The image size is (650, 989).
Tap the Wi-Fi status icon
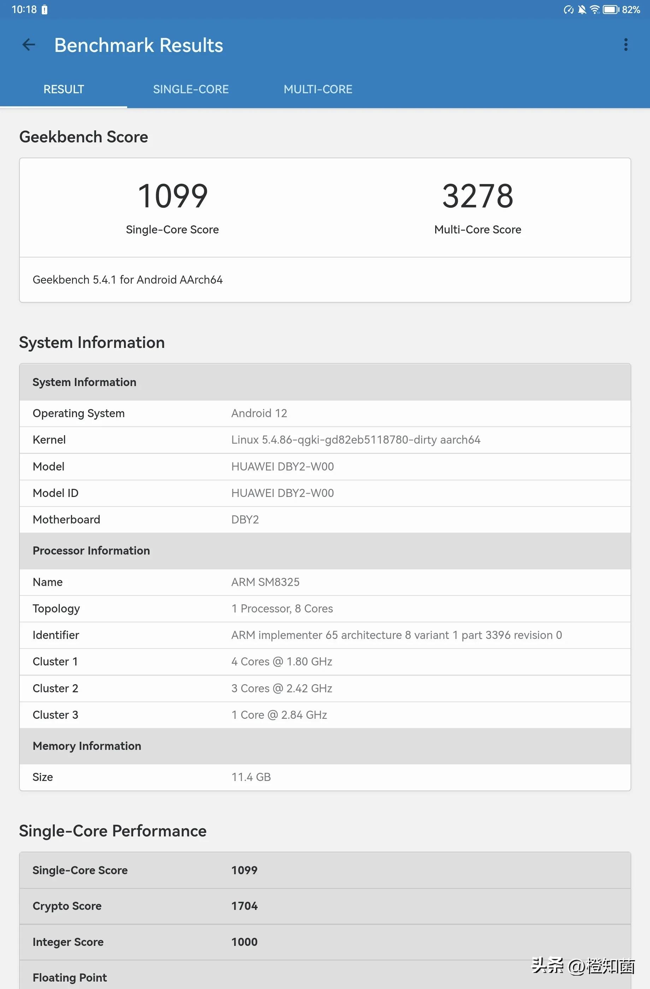595,10
